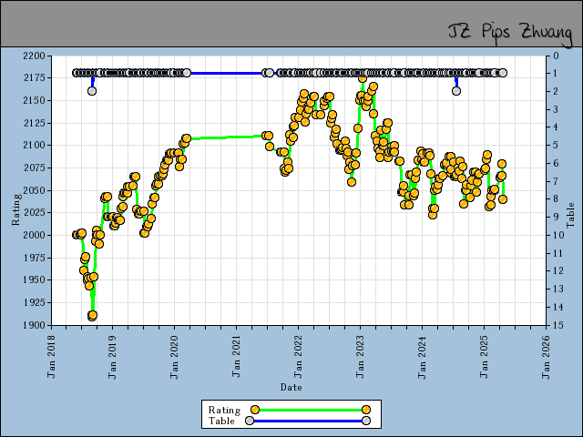This screenshot has width=583, height=437.
Task: Click the 'JZ Pips Zhuang' chart title
Action: [510, 33]
